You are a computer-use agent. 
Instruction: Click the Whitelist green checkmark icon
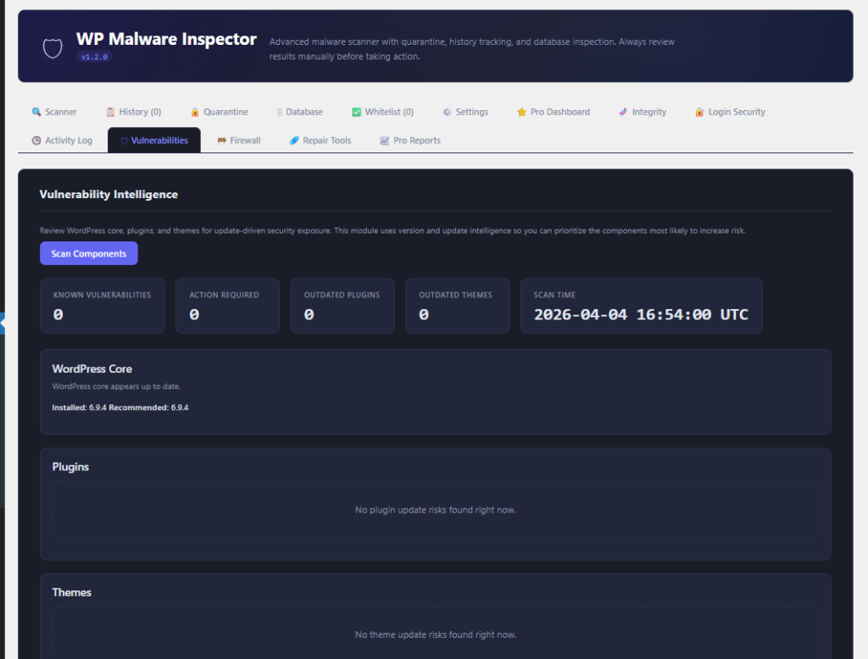coord(355,111)
